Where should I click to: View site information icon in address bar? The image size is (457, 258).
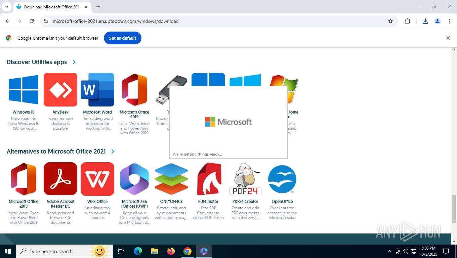point(46,21)
